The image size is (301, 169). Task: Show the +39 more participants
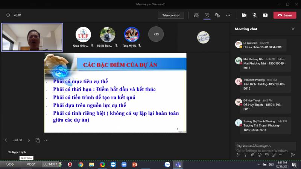point(156,34)
